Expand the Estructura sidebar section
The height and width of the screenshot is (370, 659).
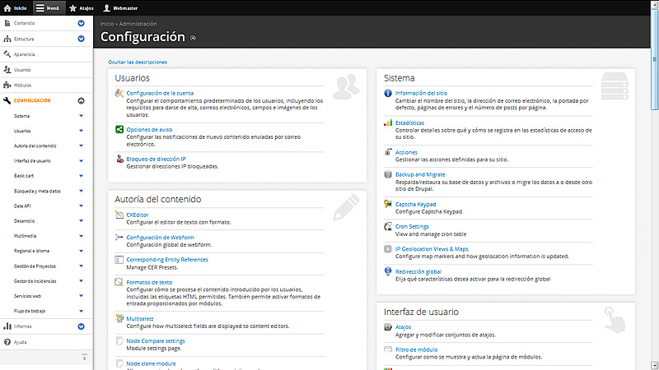click(x=81, y=39)
